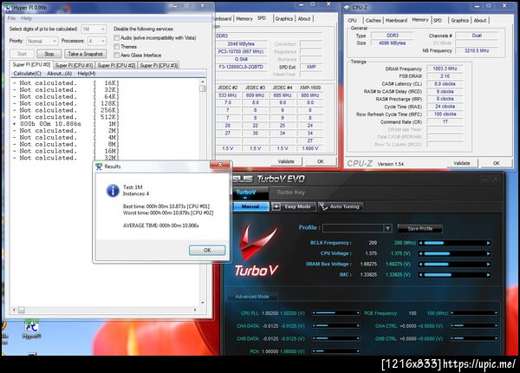
Task: Adjust the CPU Voltage slider
Action: pyautogui.click(x=454, y=253)
